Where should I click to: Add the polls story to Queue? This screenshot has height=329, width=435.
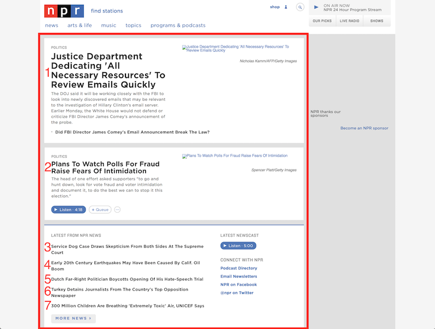click(x=100, y=209)
